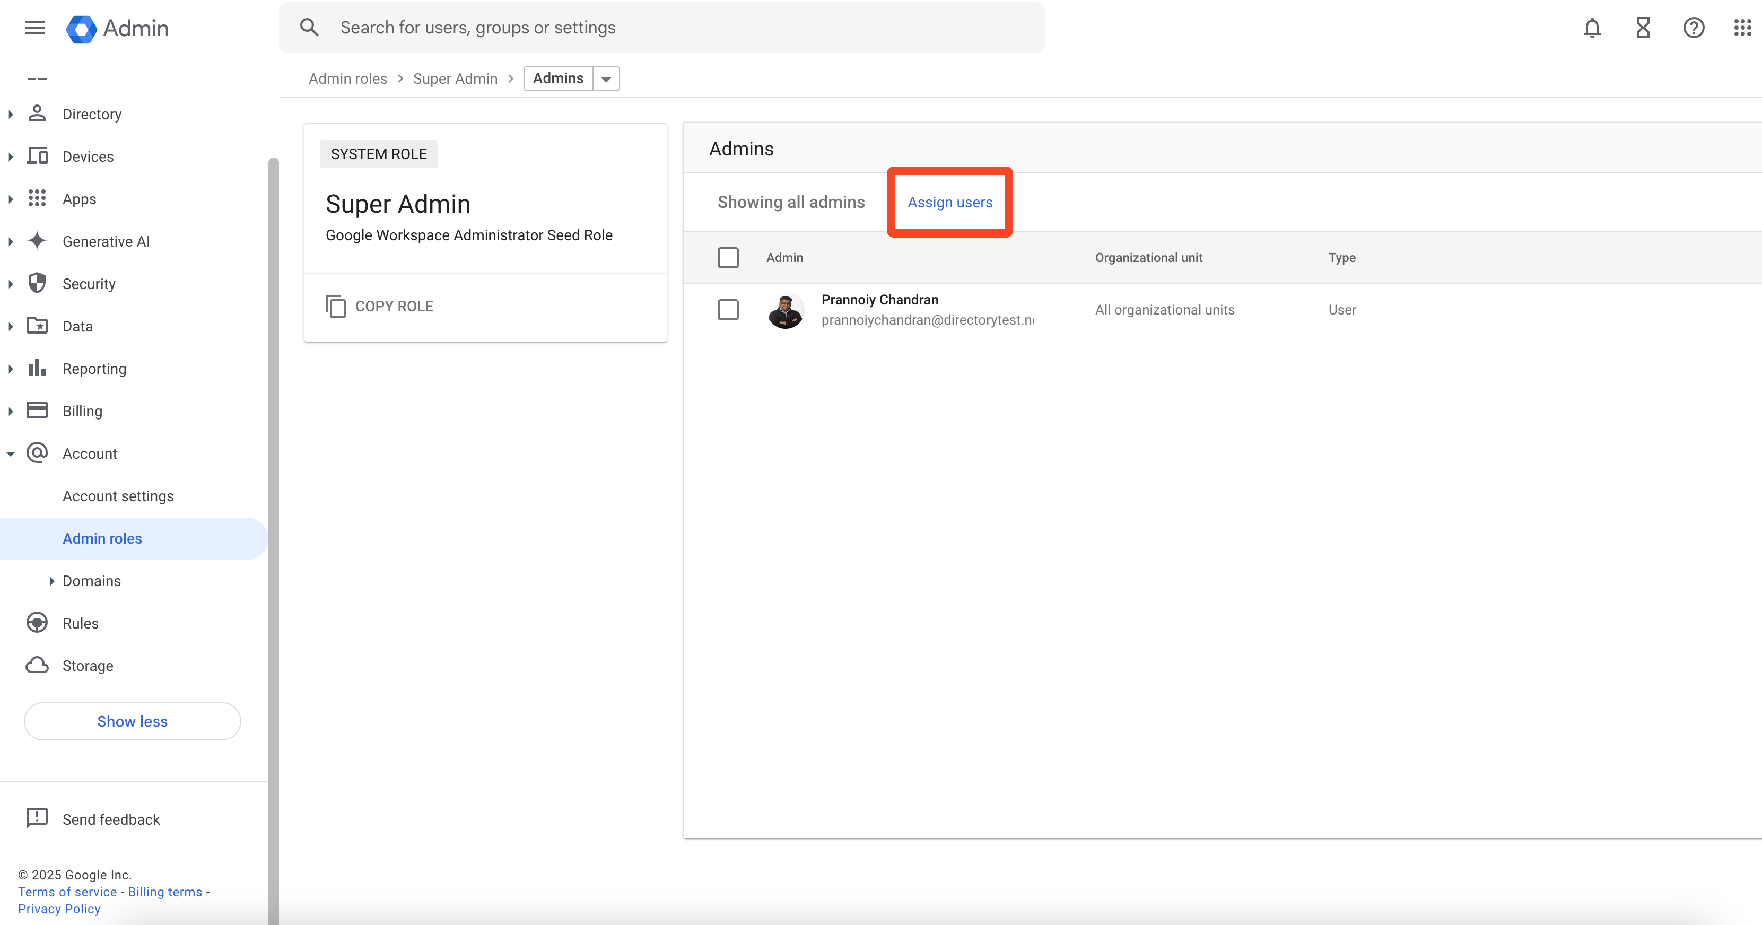Open Storage in the sidebar
1762x925 pixels.
tap(88, 666)
